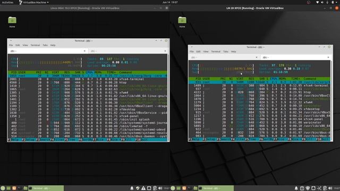
Task: Click show desktop icon in LM 20 panel
Action: pyautogui.click(x=178, y=188)
